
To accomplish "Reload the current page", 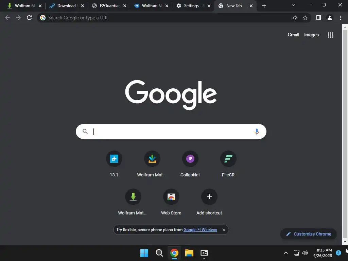I will coord(29,18).
